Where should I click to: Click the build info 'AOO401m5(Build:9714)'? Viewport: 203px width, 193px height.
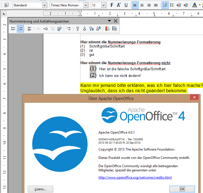point(111,139)
